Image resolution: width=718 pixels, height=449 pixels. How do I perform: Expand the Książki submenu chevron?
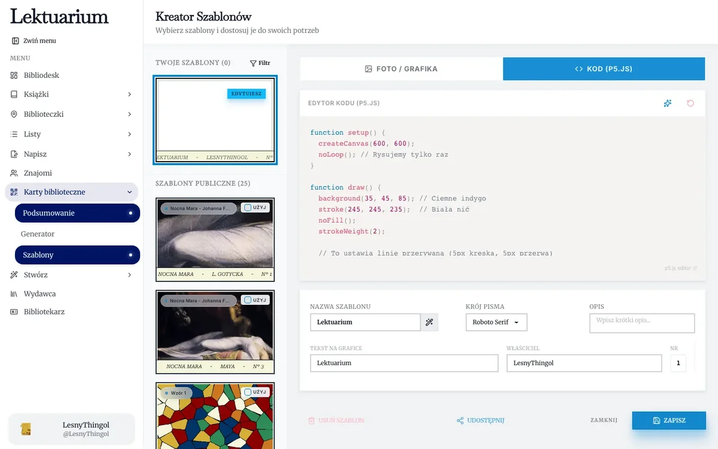(130, 95)
